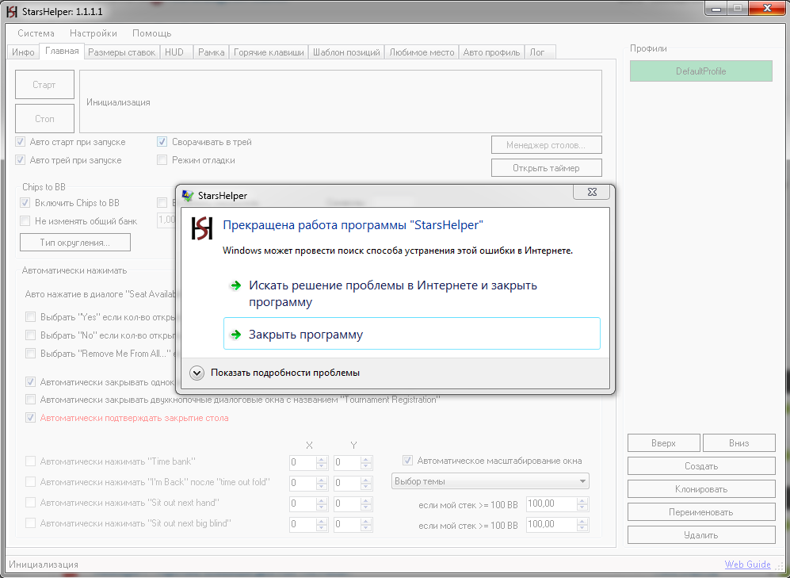This screenshot has width=790, height=578.
Task: Open the 'Настройки' menu
Action: (94, 33)
